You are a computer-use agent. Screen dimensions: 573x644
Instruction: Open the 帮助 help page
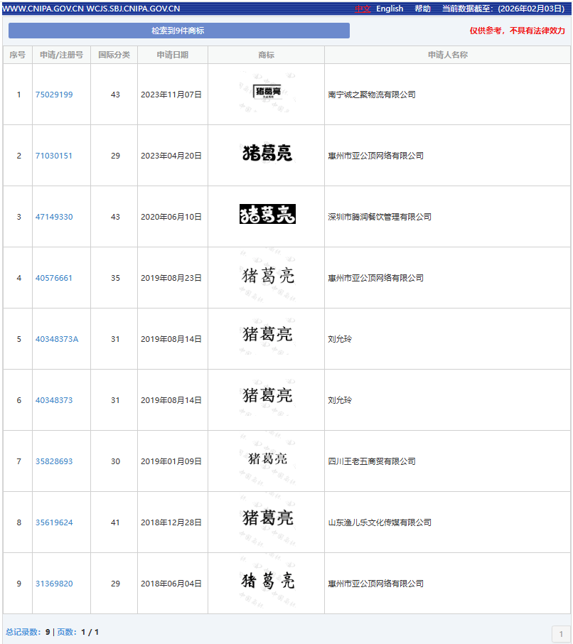[422, 9]
